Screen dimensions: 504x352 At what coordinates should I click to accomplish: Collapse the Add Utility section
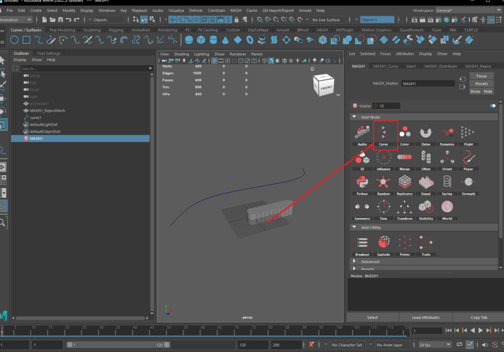click(354, 227)
